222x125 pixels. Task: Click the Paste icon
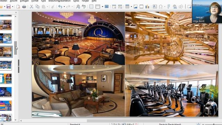[44, 7]
